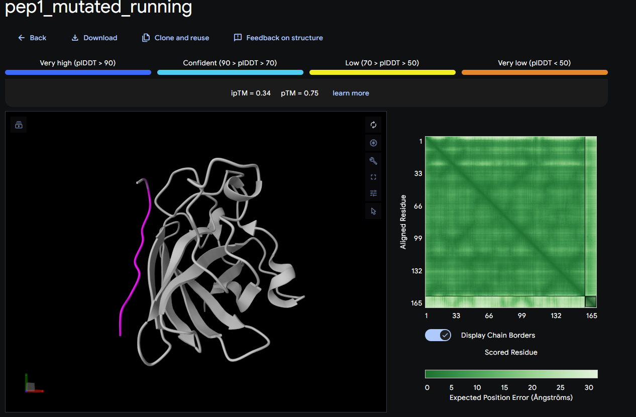Click the Aligned Residue axis label
Screen dimensions: 636x417
tap(403, 222)
